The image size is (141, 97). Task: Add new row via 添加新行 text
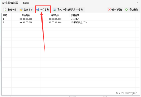tap(134, 9)
